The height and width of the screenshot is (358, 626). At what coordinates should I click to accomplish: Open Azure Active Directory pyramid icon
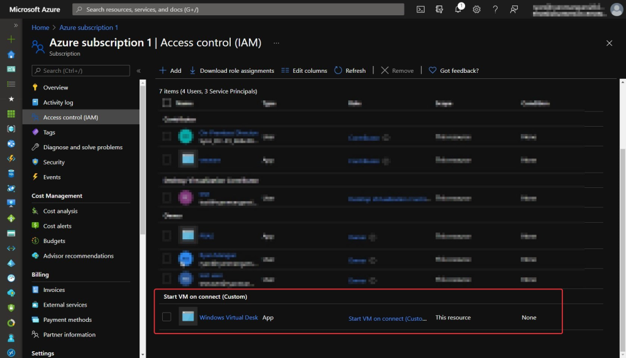coord(11,263)
